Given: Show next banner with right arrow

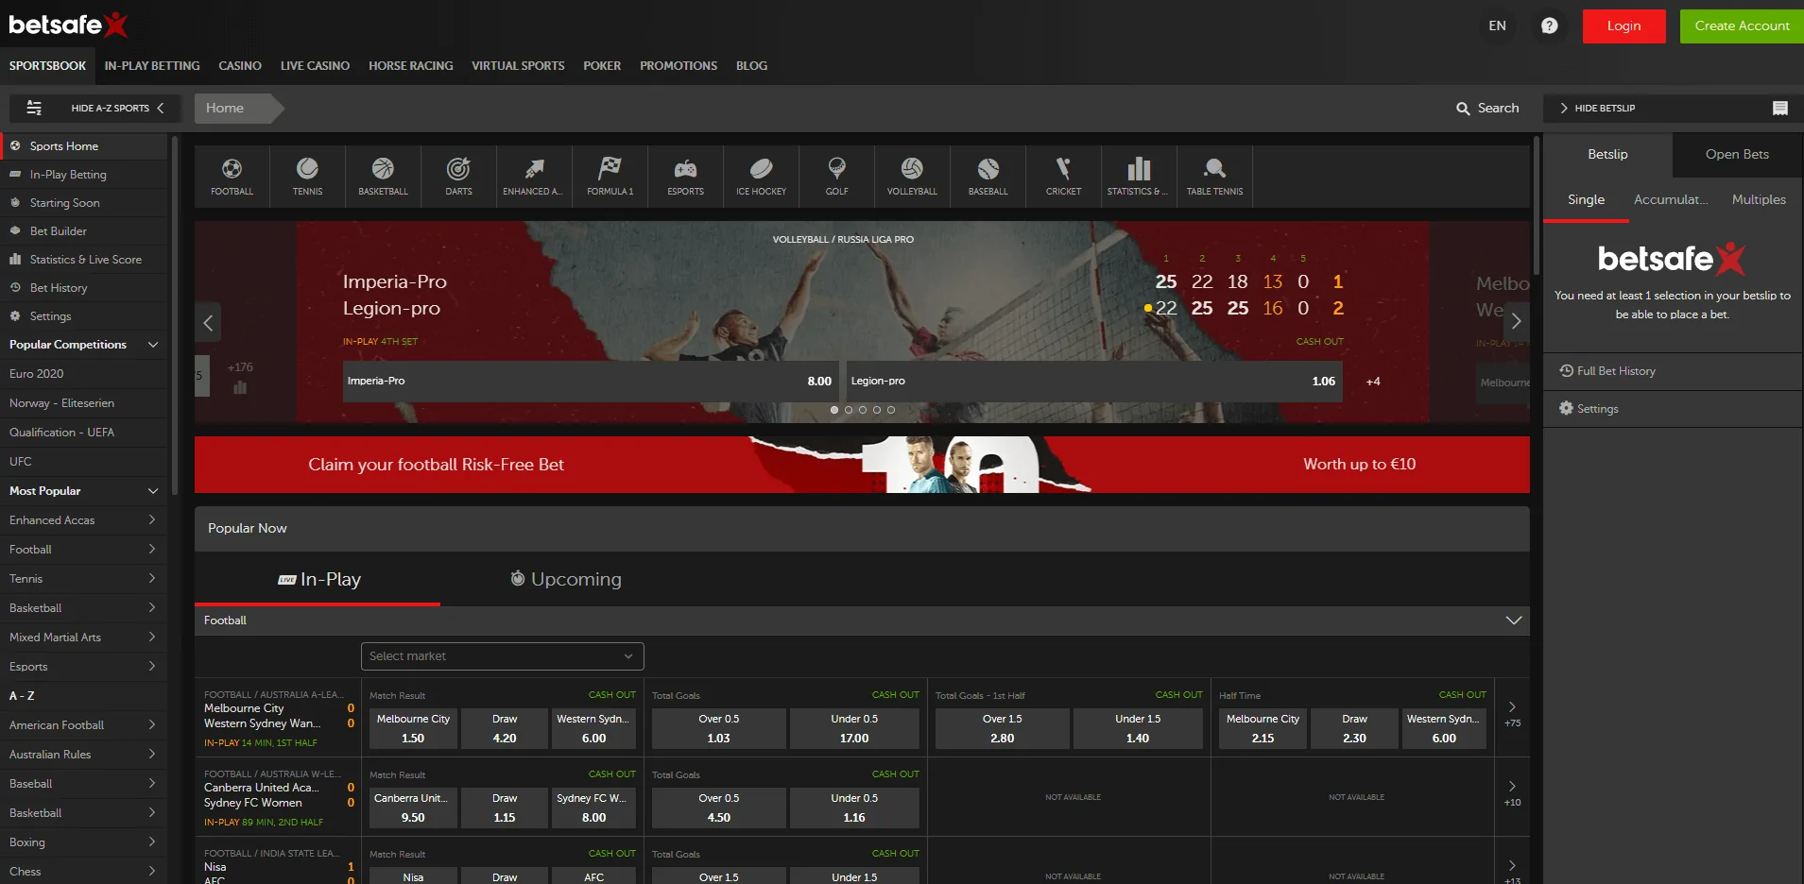Looking at the screenshot, I should pyautogui.click(x=1516, y=321).
